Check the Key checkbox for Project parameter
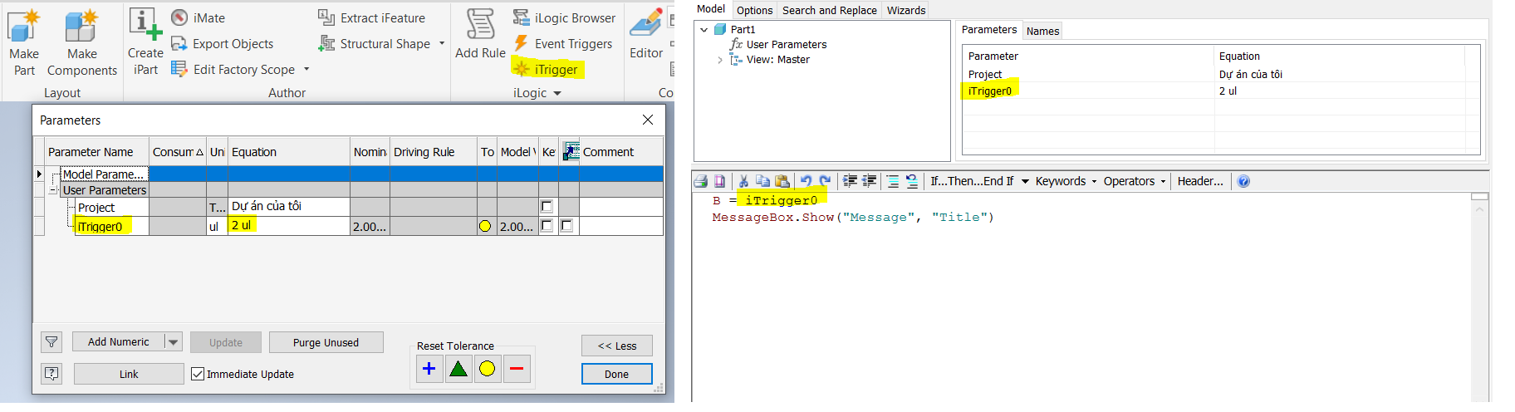 click(x=547, y=207)
